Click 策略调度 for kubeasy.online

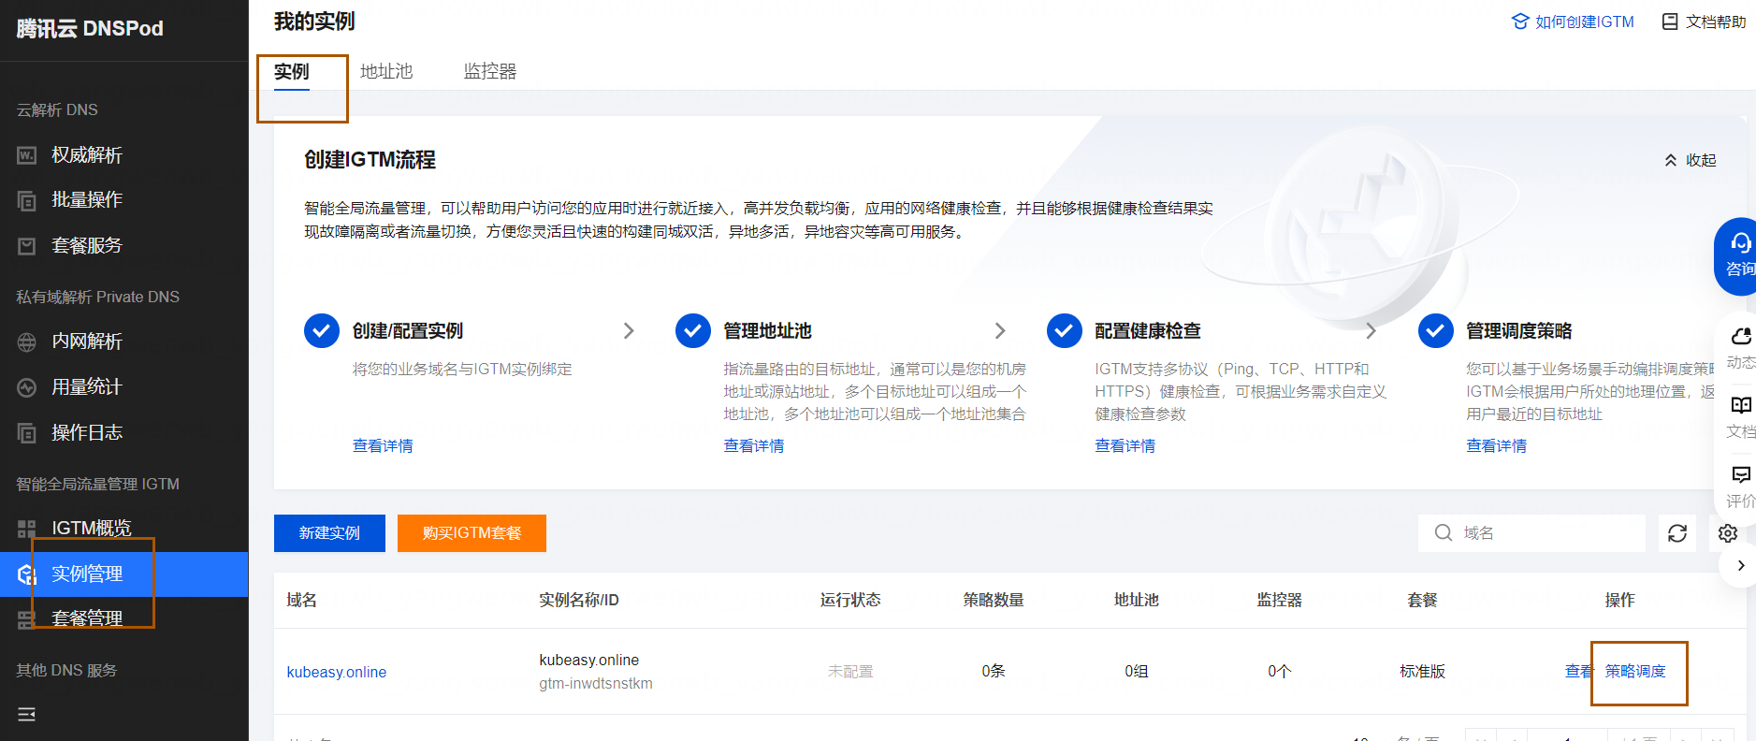coord(1635,671)
